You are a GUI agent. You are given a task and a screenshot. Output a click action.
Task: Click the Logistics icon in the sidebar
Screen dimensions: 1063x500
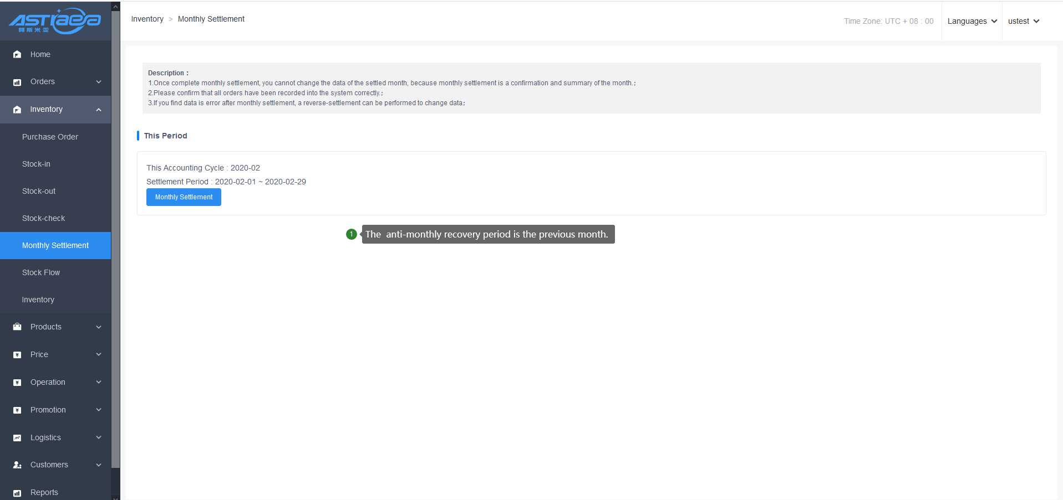point(17,438)
